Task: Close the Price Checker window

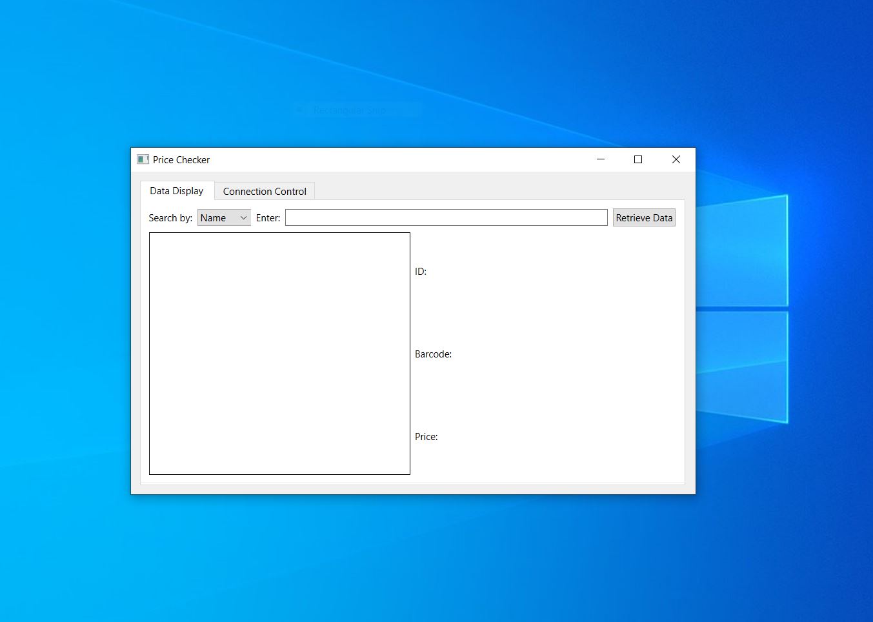Action: coord(676,159)
